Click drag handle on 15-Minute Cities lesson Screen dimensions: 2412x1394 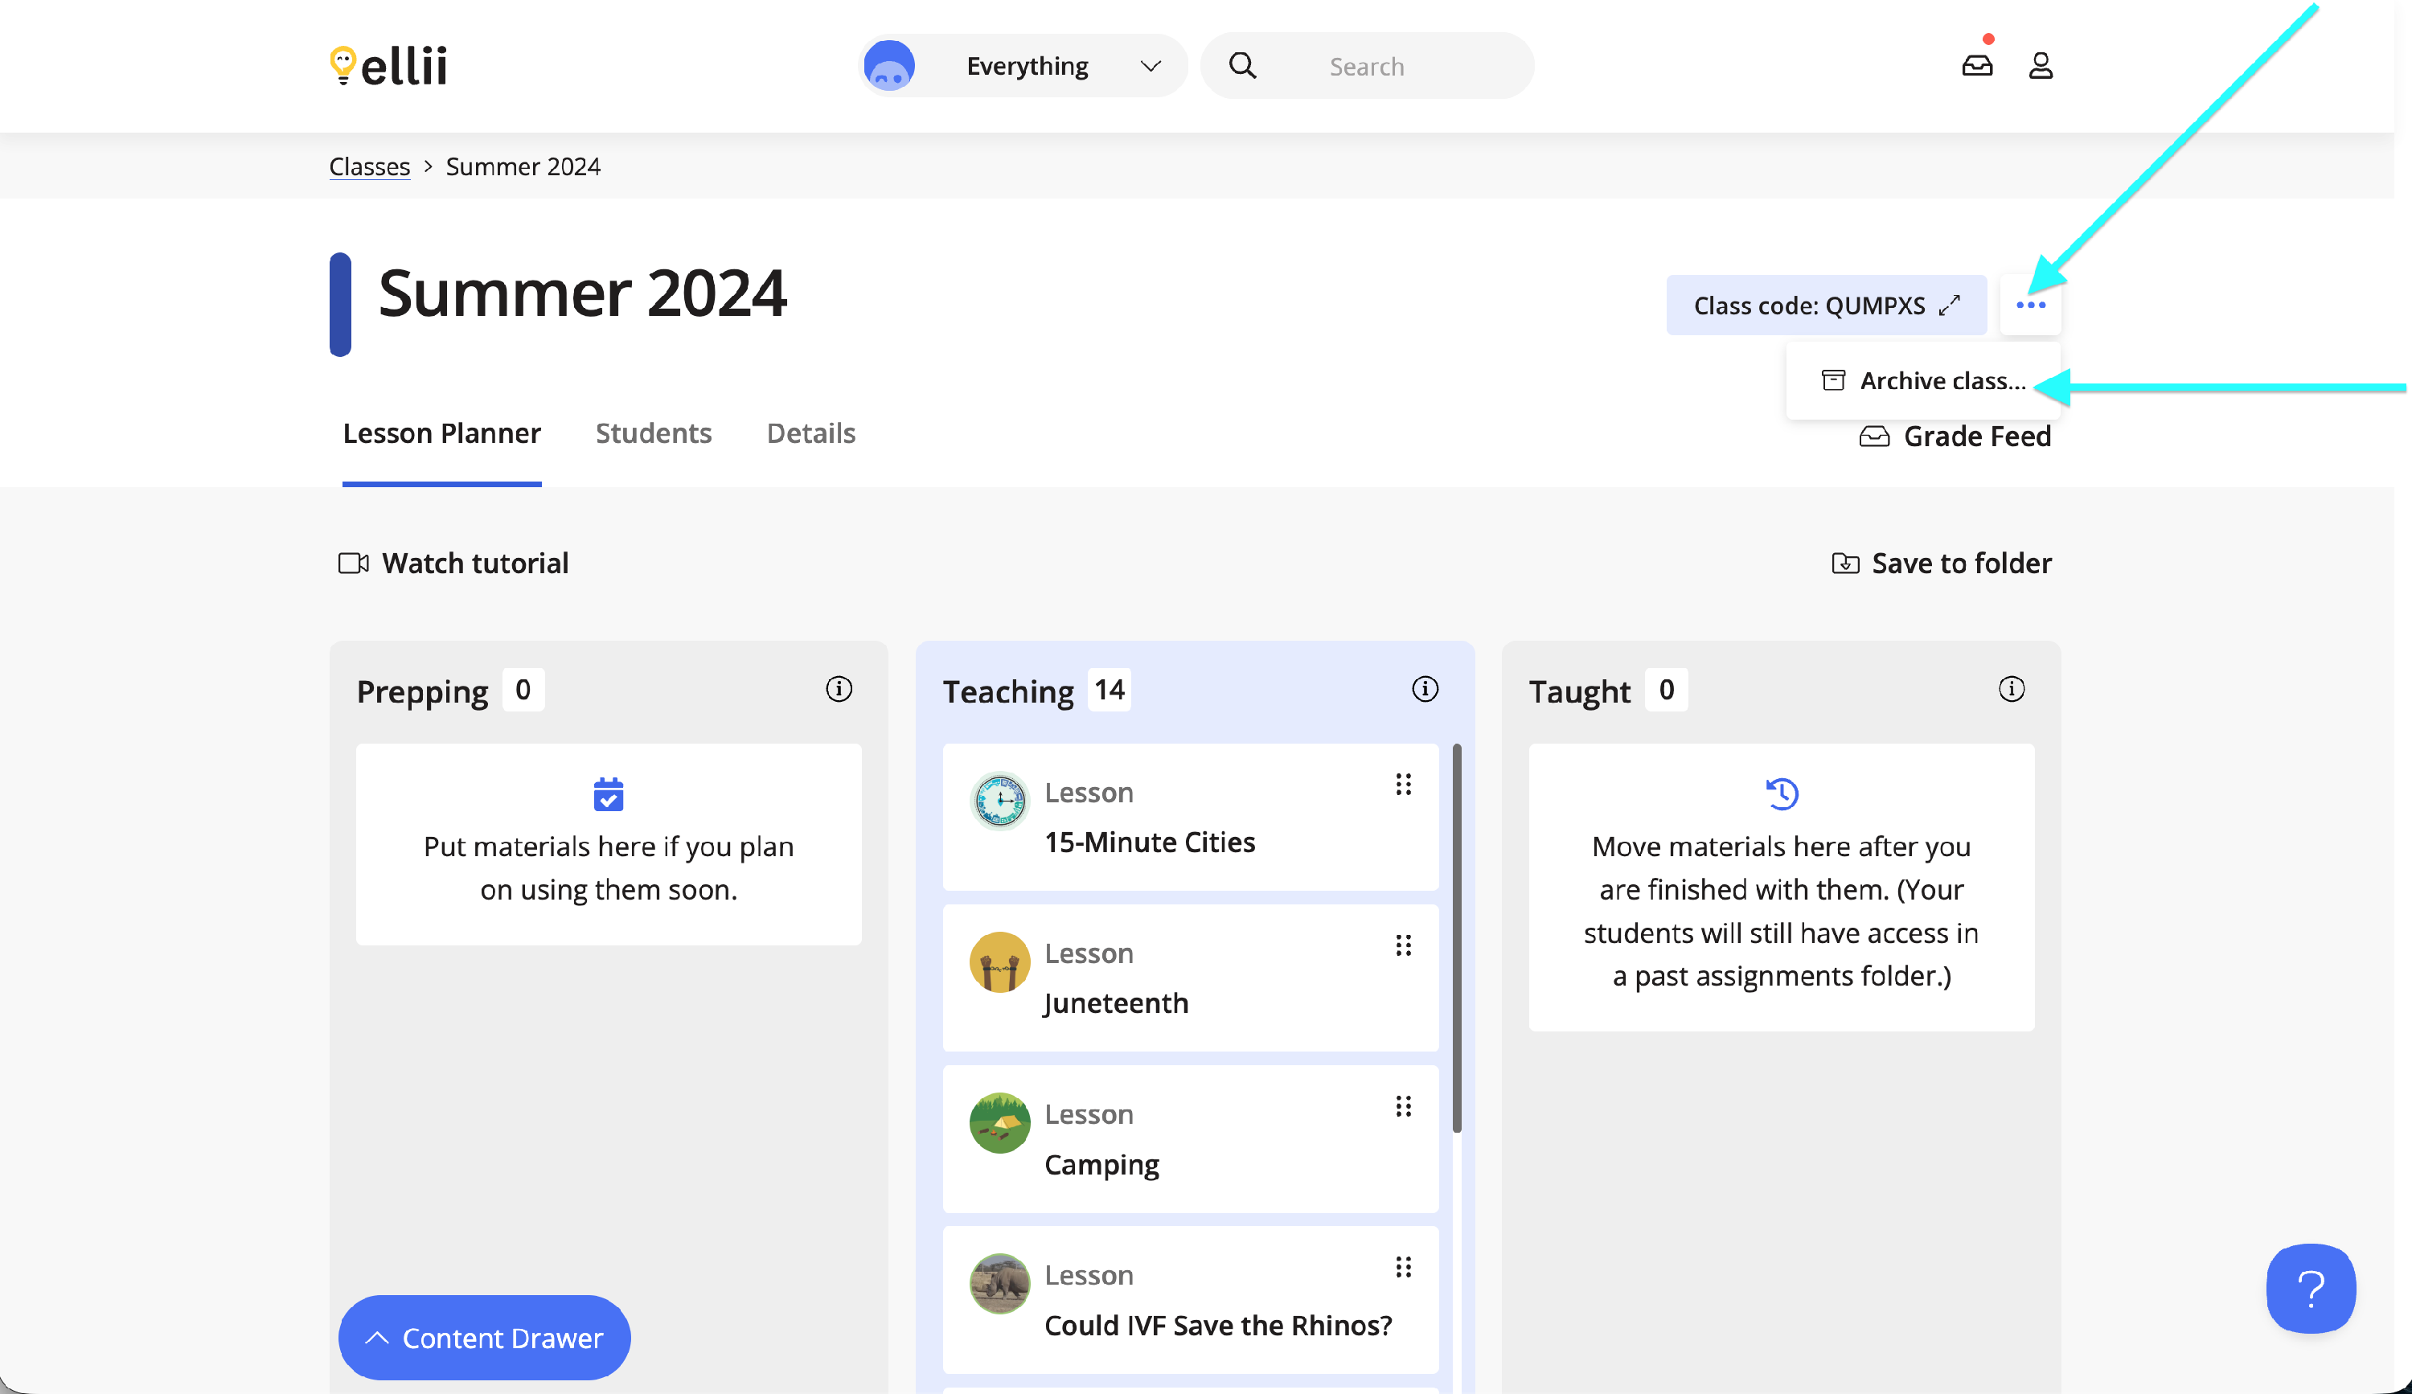pyautogui.click(x=1403, y=785)
